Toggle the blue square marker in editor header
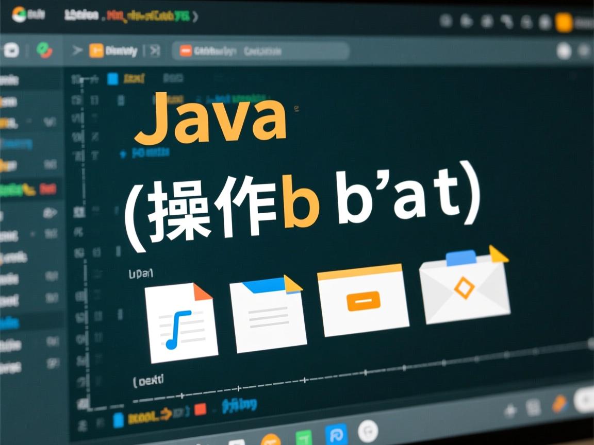Image resolution: width=594 pixels, height=445 pixels. (x=112, y=79)
